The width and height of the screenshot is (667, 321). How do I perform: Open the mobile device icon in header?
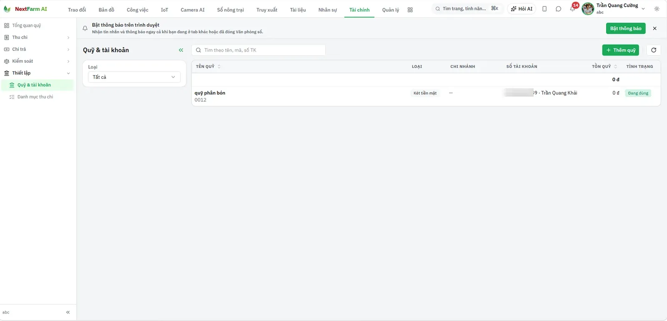tap(544, 9)
